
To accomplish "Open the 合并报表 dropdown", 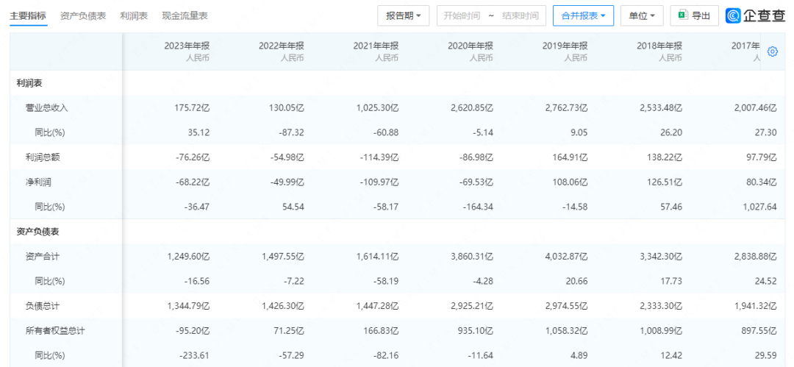I will pos(583,15).
